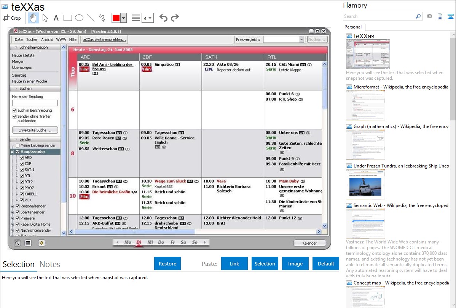Screen dimensions: 456x308
Task: Open the line width dropdown showing 4
Action: click(148, 18)
